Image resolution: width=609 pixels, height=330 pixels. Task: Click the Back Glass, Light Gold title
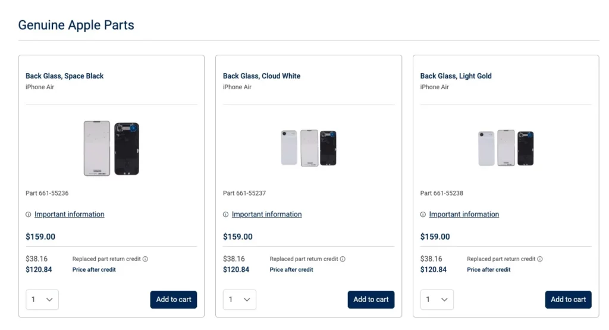point(456,76)
